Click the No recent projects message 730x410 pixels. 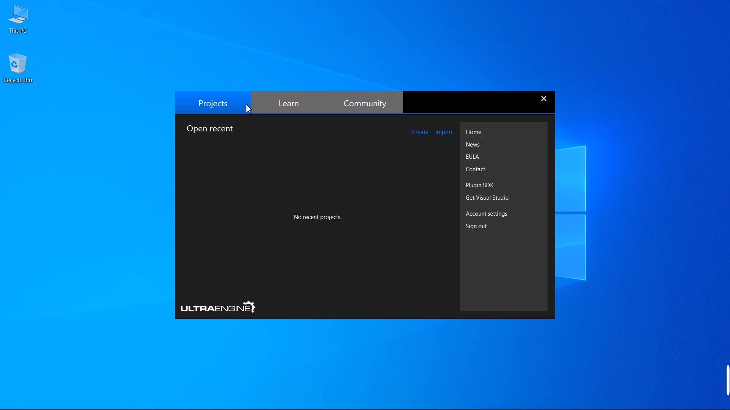[317, 217]
